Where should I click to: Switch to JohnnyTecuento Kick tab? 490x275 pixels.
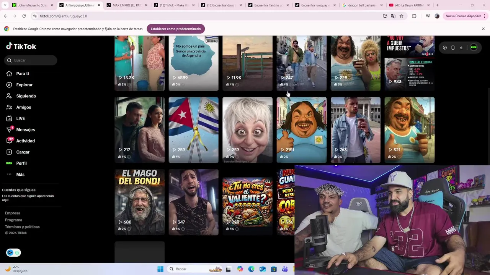pyautogui.click(x=32, y=5)
